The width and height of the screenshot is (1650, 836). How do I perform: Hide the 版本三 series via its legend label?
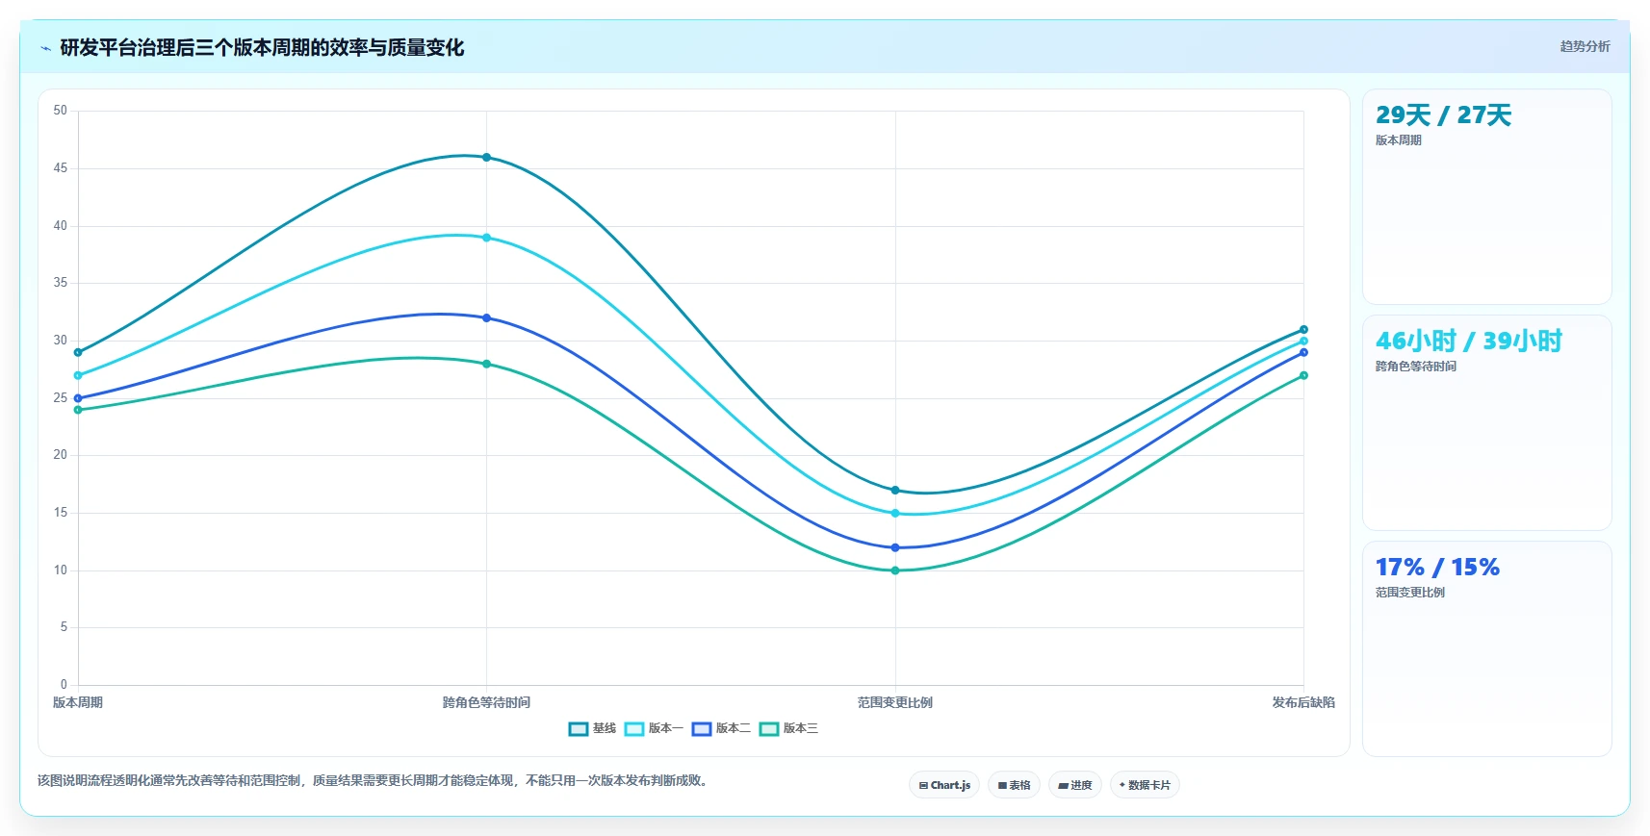801,728
